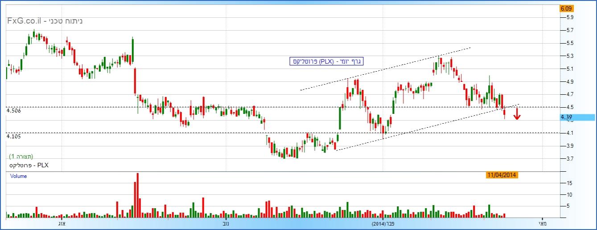Click the 4.506 horizontal line label
This screenshot has width=597, height=230.
point(14,110)
